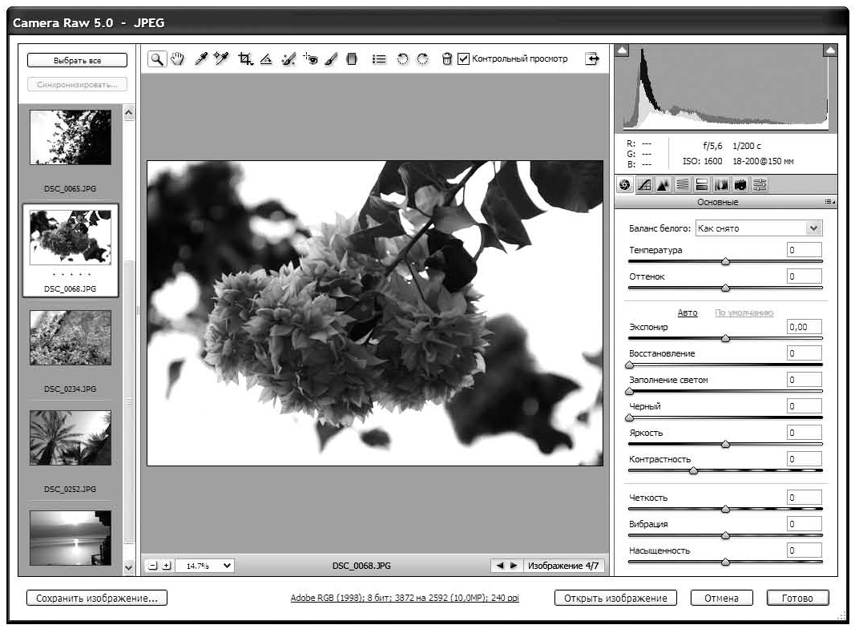Switch to the Tone Curve tab
This screenshot has height=633, width=859.
643,185
